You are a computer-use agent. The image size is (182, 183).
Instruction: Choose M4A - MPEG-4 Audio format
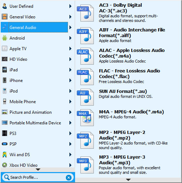click(128, 117)
